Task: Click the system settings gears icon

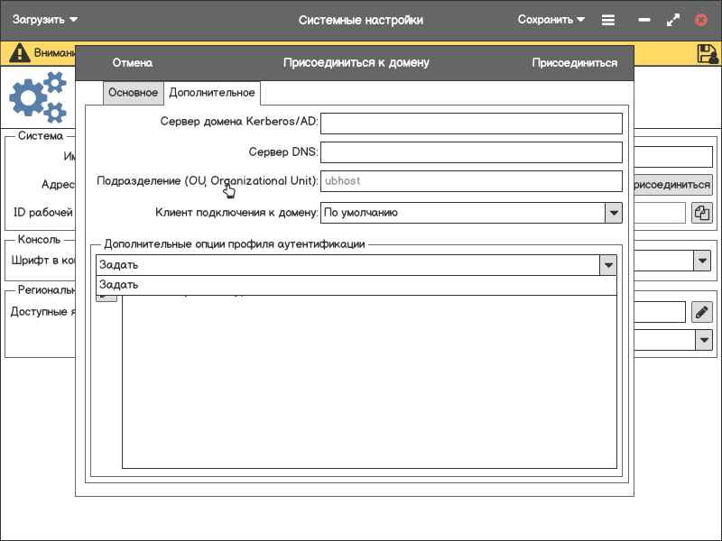Action: pyautogui.click(x=38, y=98)
